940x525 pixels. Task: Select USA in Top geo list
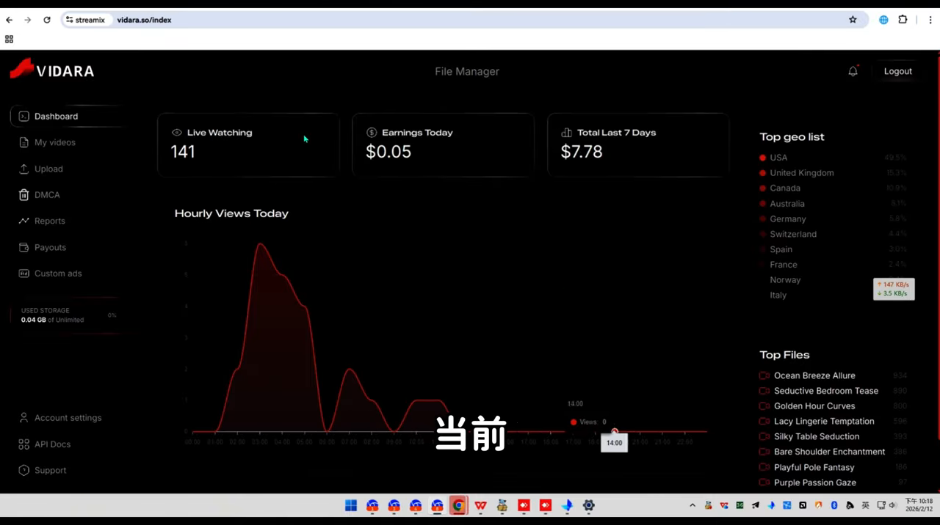[x=778, y=158]
